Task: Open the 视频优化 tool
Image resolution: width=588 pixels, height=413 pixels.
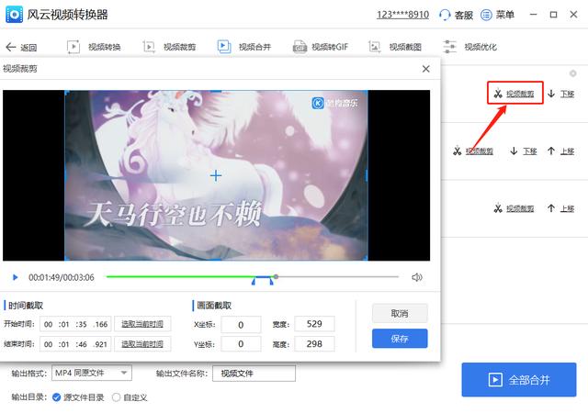Action: (x=450, y=47)
